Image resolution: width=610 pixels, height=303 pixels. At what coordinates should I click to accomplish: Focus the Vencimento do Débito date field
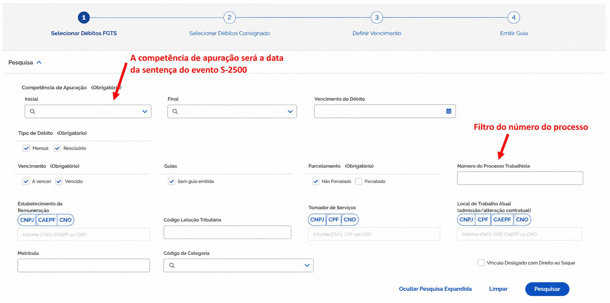point(385,111)
